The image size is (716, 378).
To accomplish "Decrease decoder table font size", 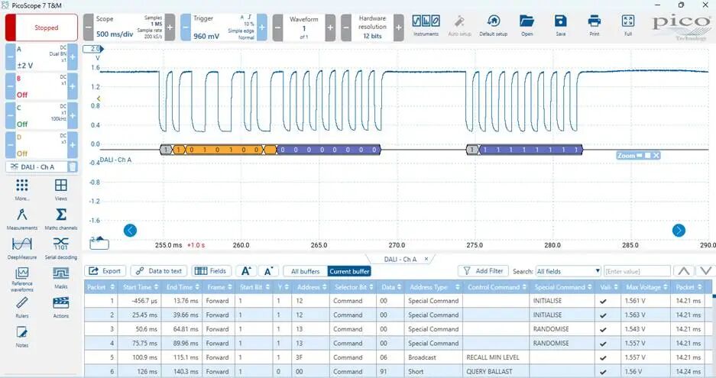I will 268,271.
